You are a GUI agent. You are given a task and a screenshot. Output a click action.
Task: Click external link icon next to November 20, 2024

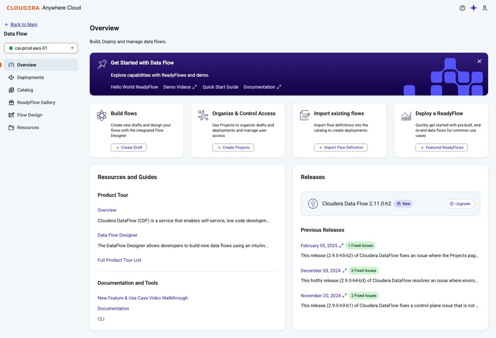tap(345, 295)
